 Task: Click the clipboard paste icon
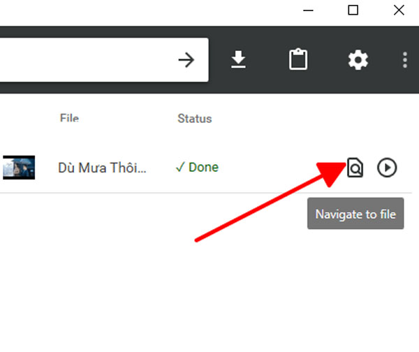(298, 59)
